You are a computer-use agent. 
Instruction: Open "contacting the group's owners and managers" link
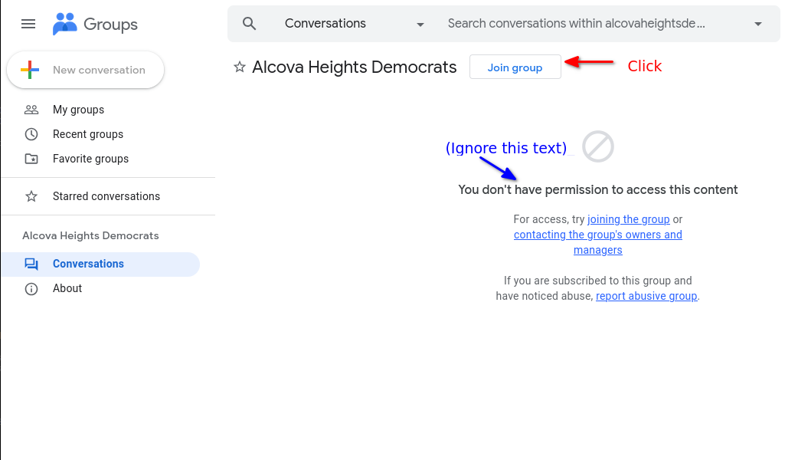(597, 235)
